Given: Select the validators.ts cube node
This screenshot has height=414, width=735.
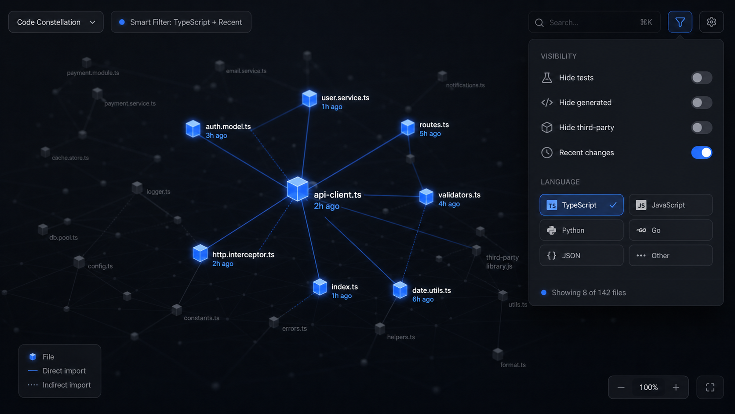Looking at the screenshot, I should pos(426,197).
